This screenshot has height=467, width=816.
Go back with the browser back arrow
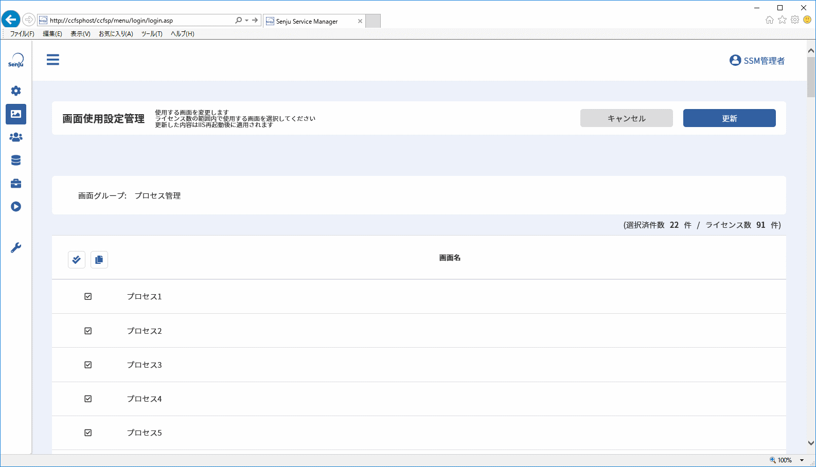(x=11, y=20)
